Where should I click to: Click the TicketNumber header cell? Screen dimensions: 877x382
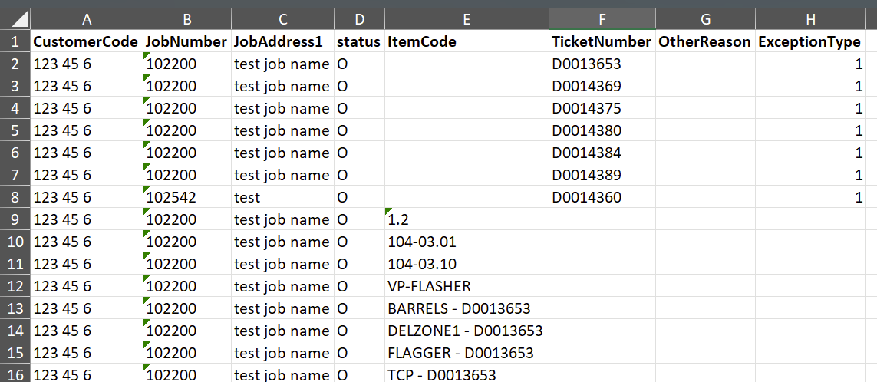[x=602, y=41]
